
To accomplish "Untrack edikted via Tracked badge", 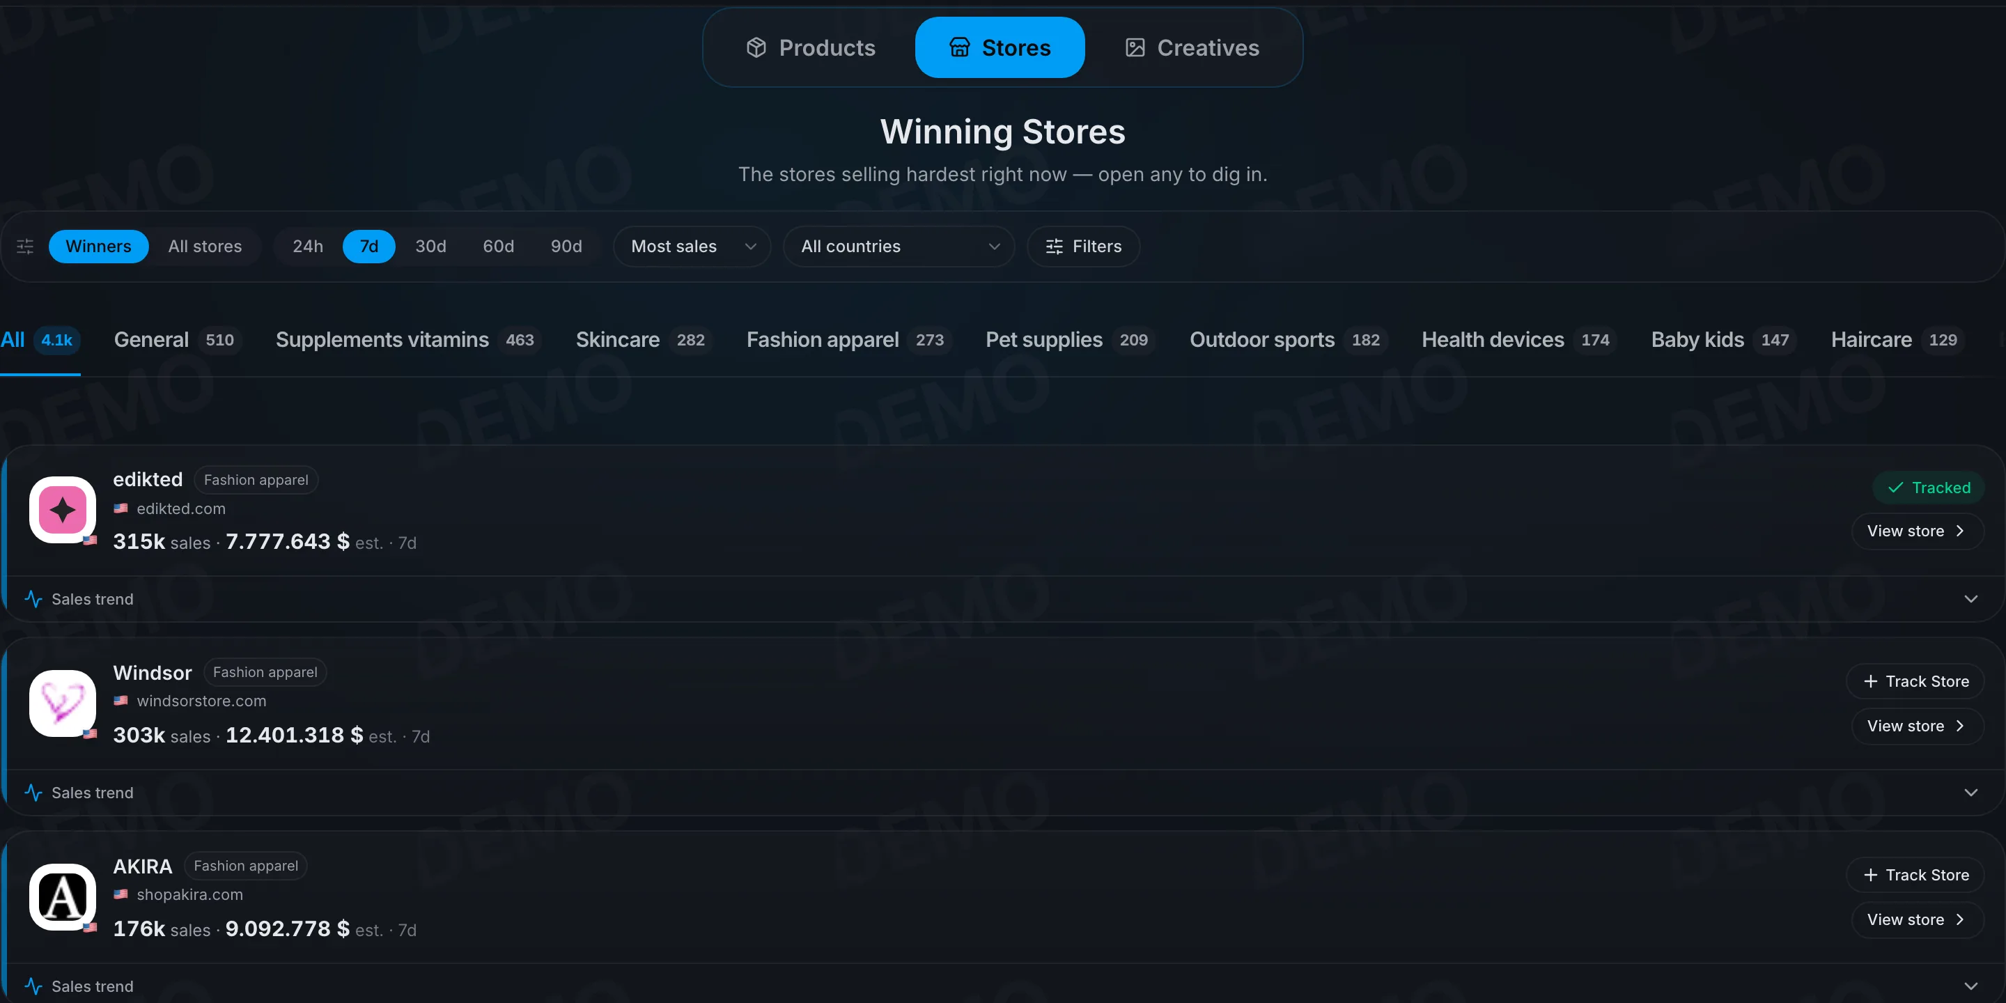I will coord(1928,488).
